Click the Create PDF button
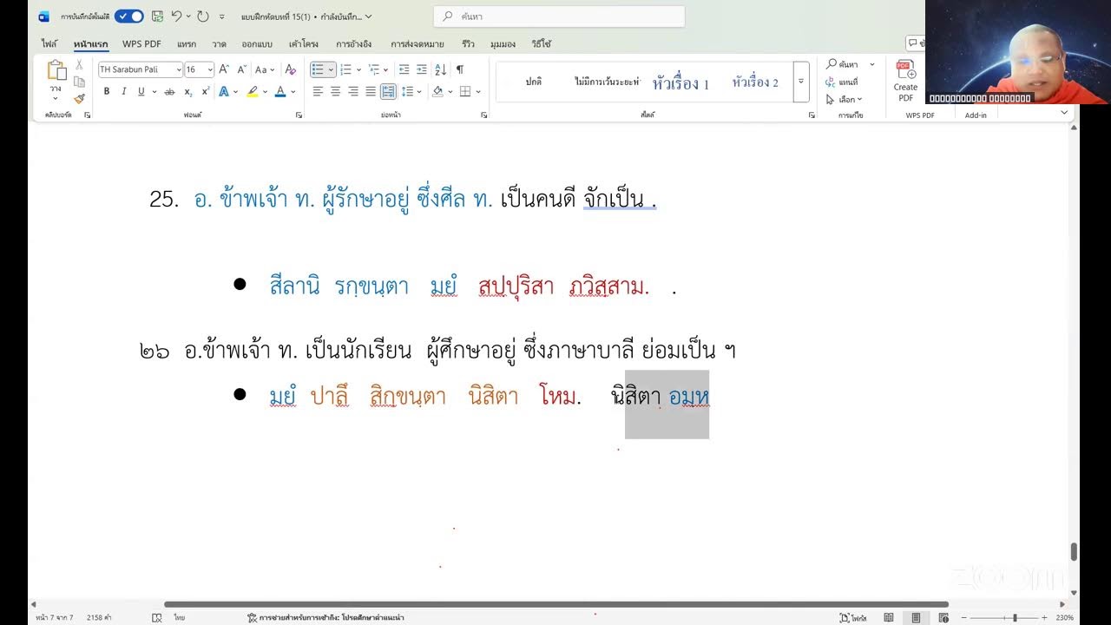Image resolution: width=1111 pixels, height=625 pixels. coord(905,80)
